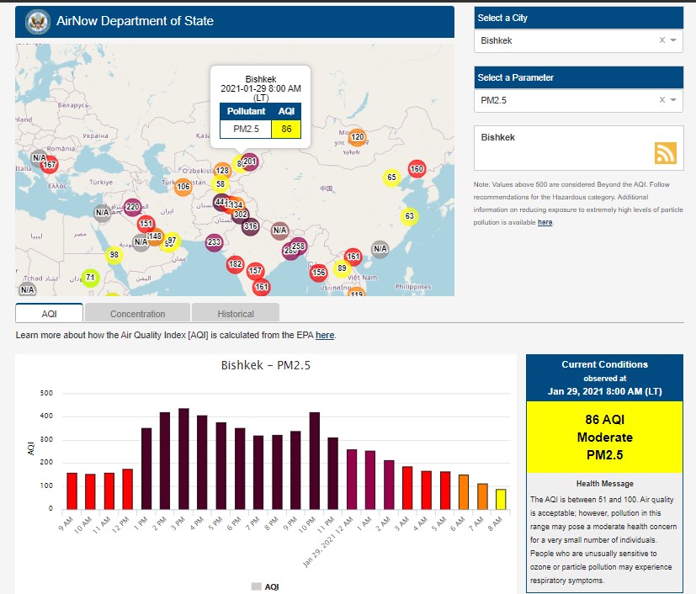Viewport: 696px width, 594px height.
Task: Click the orange 106 map marker
Action: click(x=183, y=187)
